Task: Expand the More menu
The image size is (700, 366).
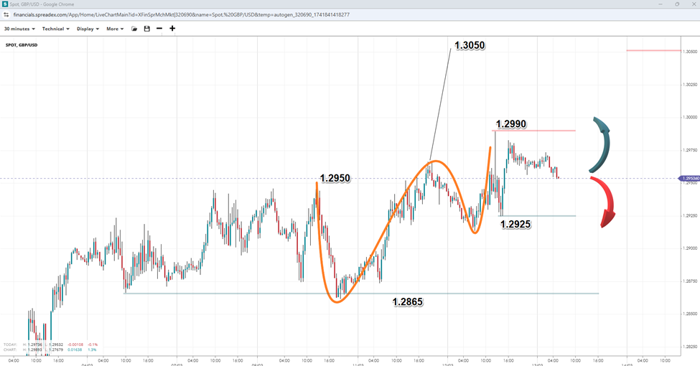Action: (115, 29)
